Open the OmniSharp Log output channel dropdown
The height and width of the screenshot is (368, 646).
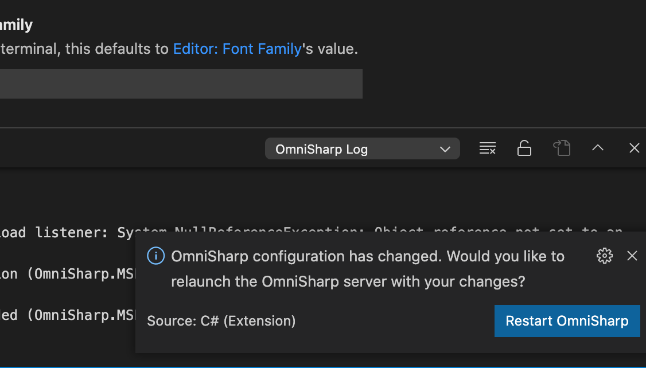[x=363, y=148]
